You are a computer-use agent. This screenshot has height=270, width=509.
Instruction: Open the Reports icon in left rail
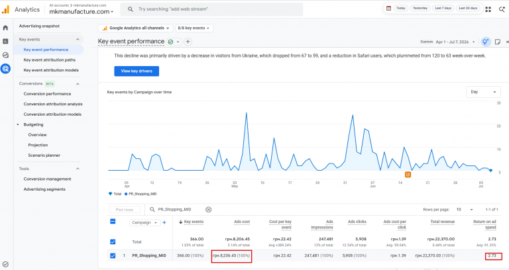tap(5, 41)
